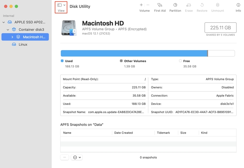Click the Free white legend swatch
The height and width of the screenshot is (168, 244).
pyautogui.click(x=180, y=61)
